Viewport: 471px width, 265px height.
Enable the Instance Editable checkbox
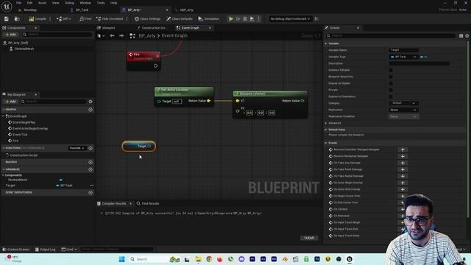(391, 70)
